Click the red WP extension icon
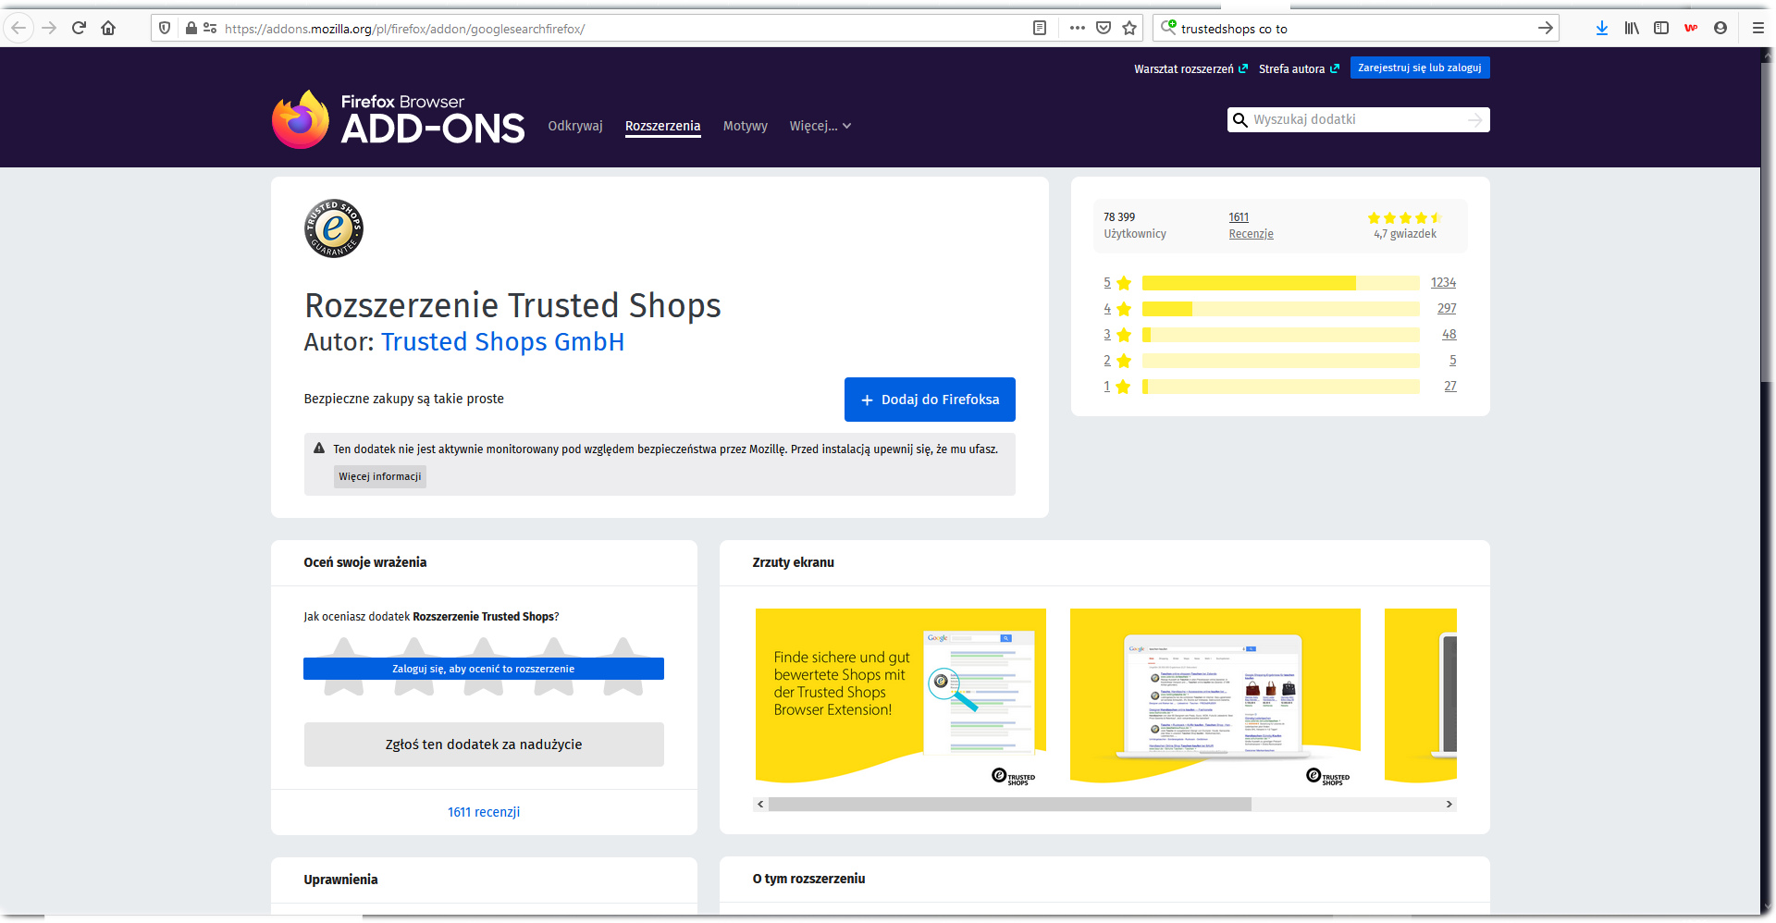 [1691, 28]
